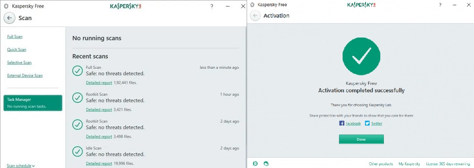Click 'Recent scans' heading
The height and width of the screenshot is (168, 474).
coord(90,56)
